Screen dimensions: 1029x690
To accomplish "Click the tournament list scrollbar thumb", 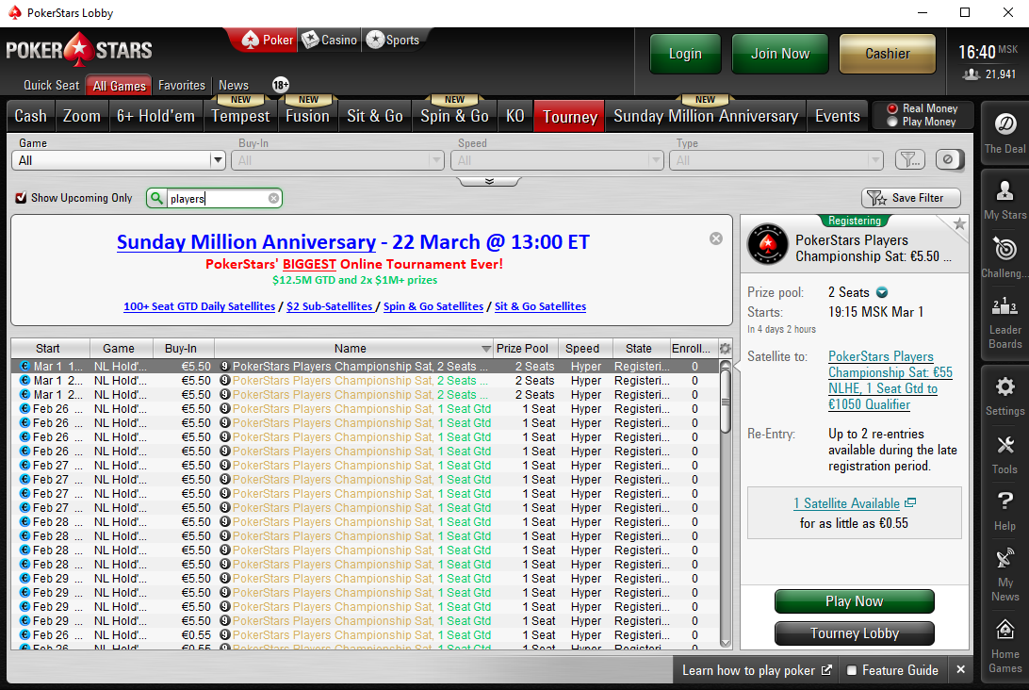I will [x=726, y=402].
